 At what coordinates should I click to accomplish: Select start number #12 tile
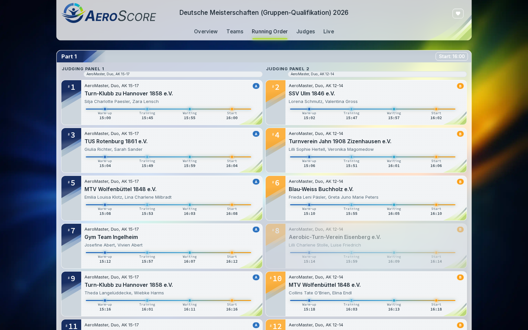click(276, 325)
